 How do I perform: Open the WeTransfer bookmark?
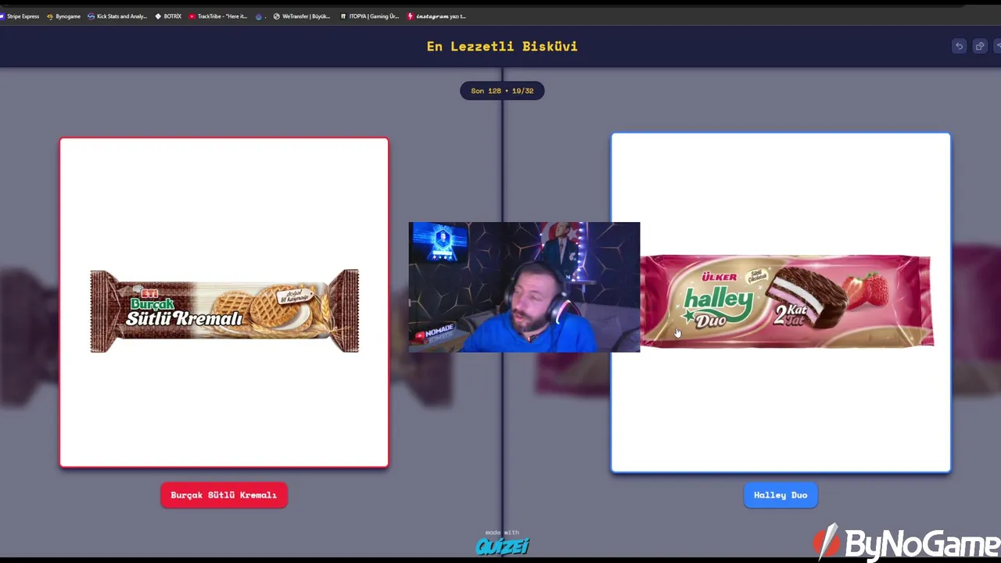301,16
